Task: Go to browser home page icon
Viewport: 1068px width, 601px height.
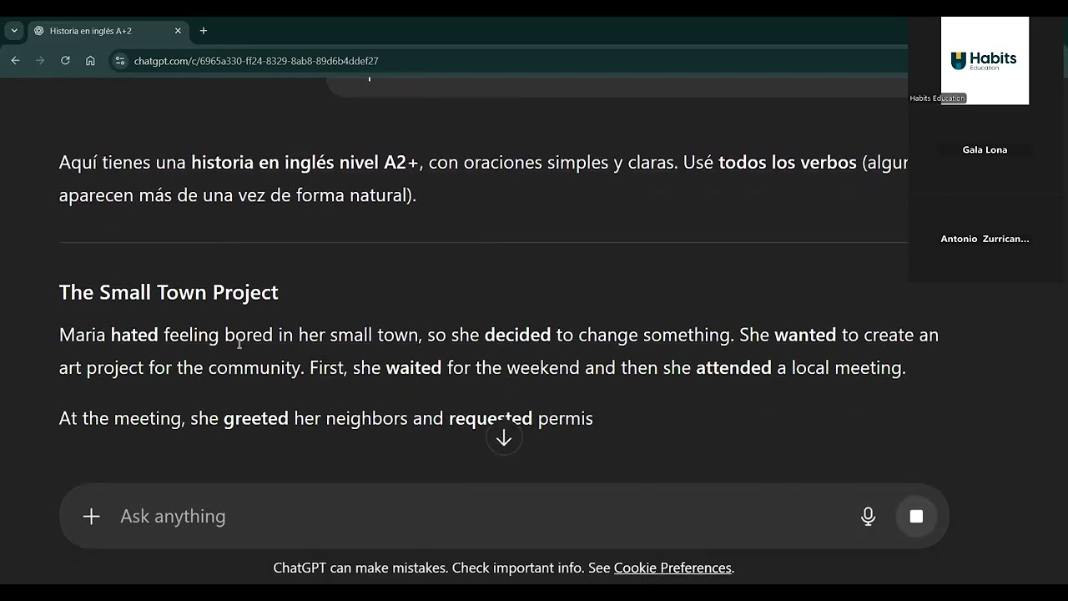Action: pos(90,61)
